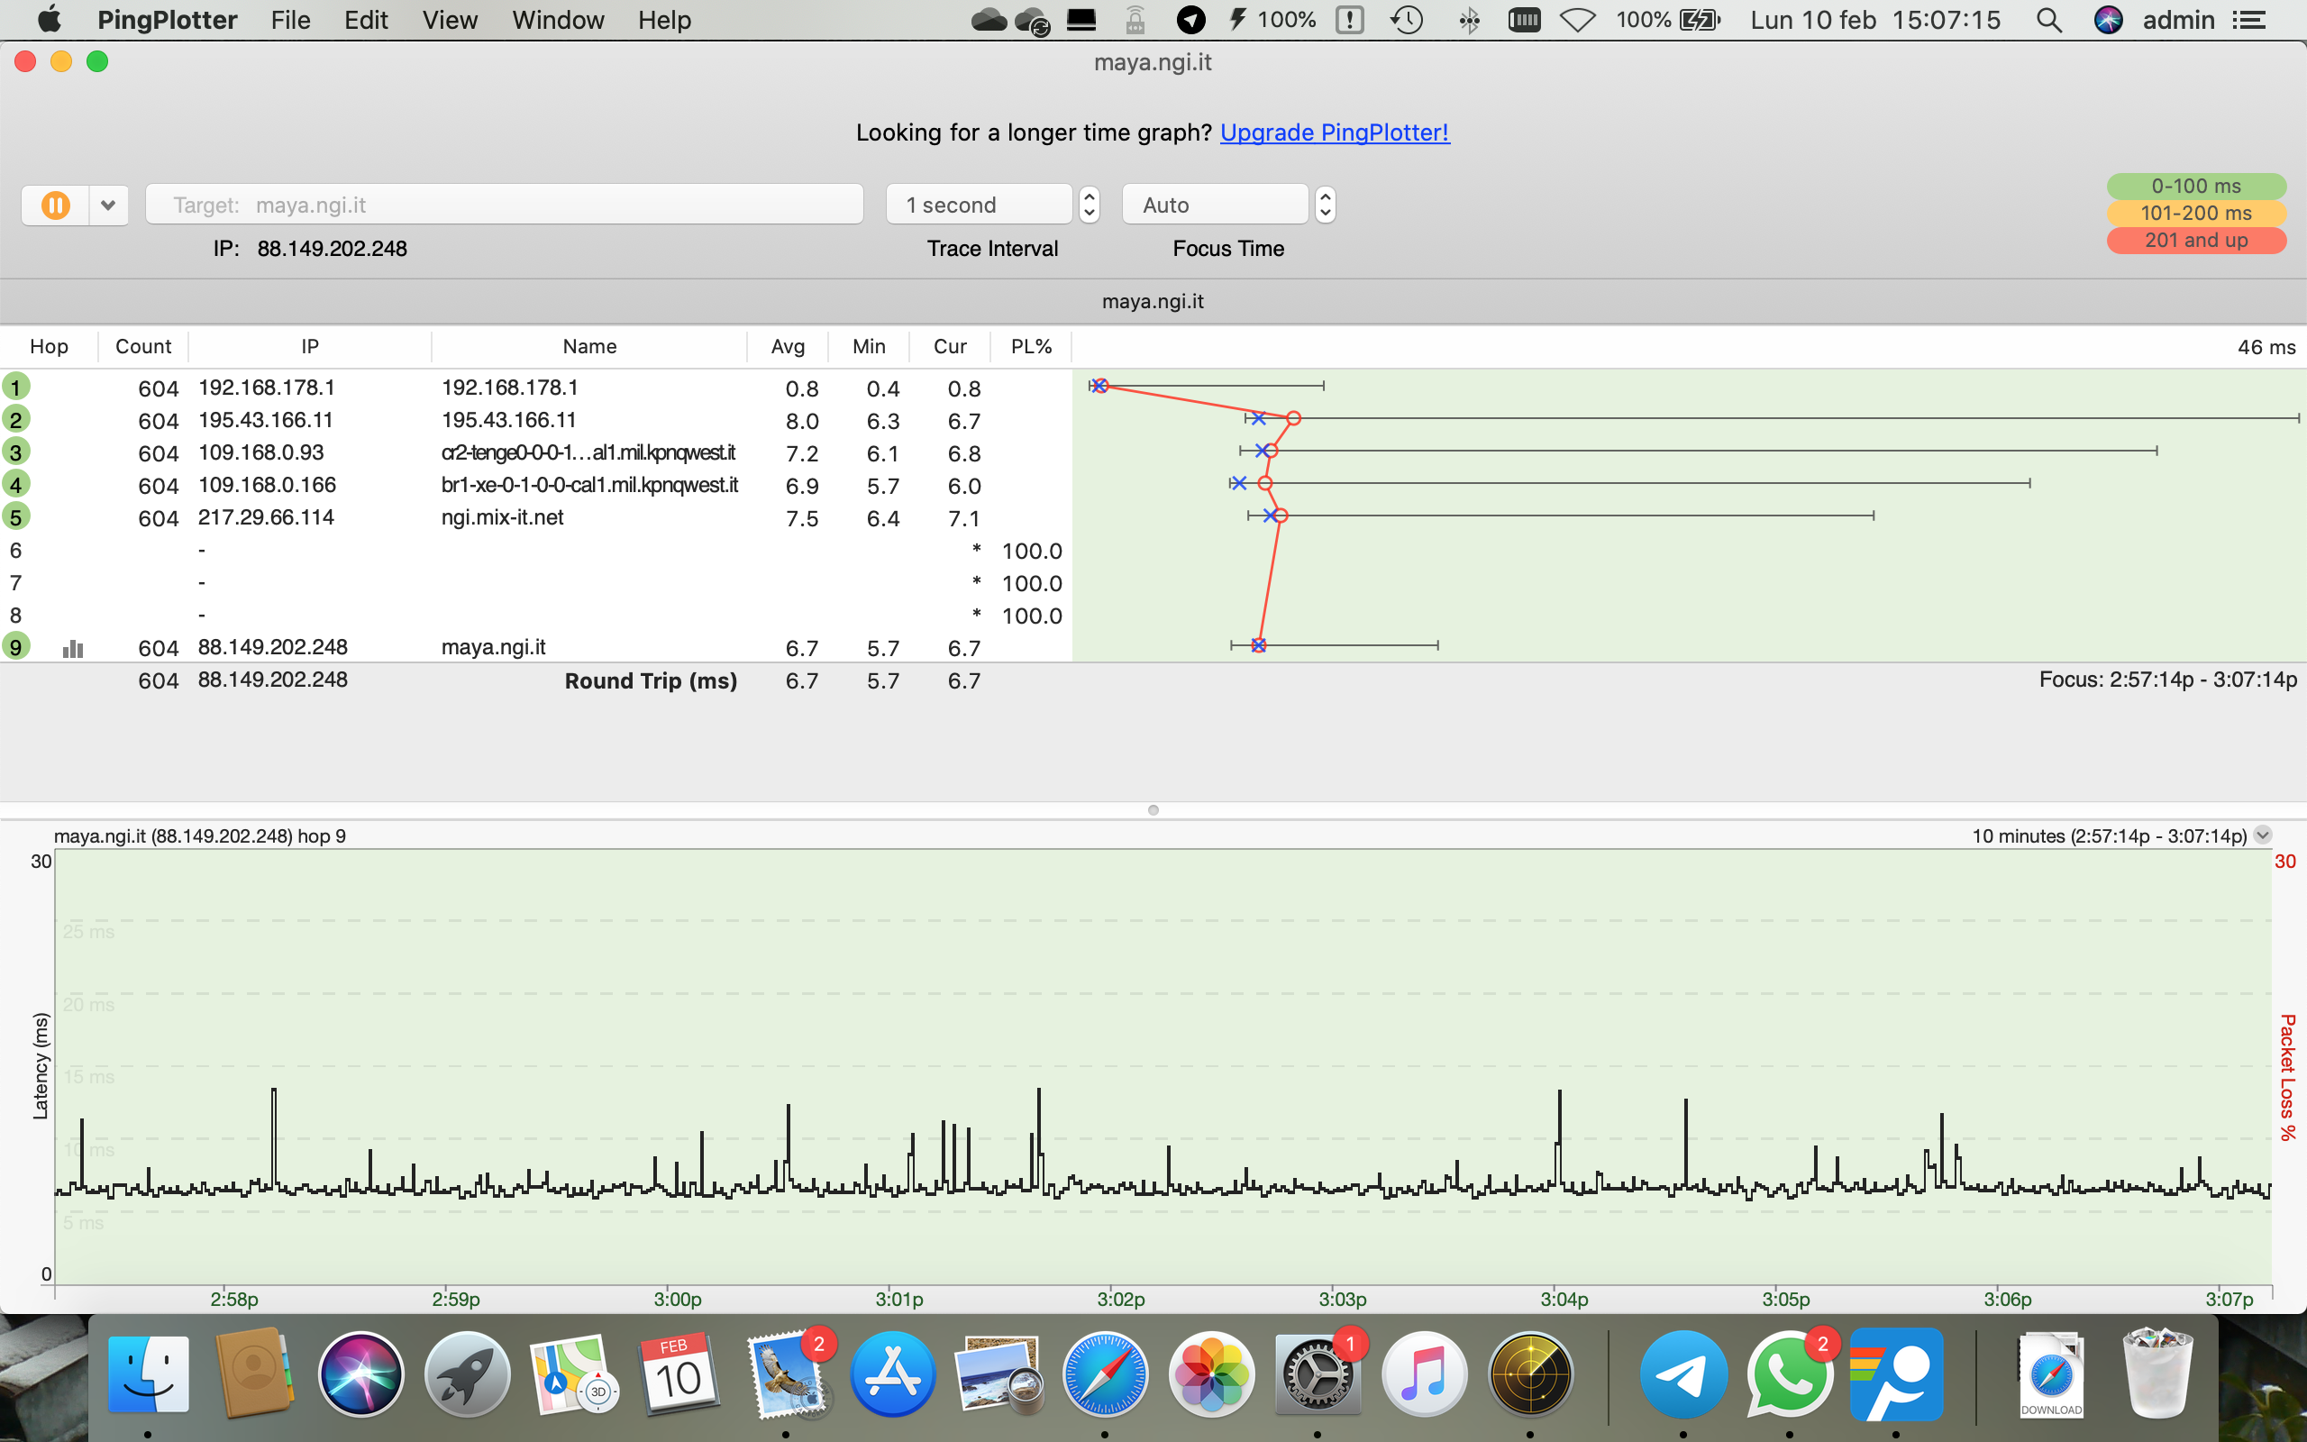The width and height of the screenshot is (2307, 1442).
Task: Expand the Trace Interval stepper arrows
Action: point(1089,205)
